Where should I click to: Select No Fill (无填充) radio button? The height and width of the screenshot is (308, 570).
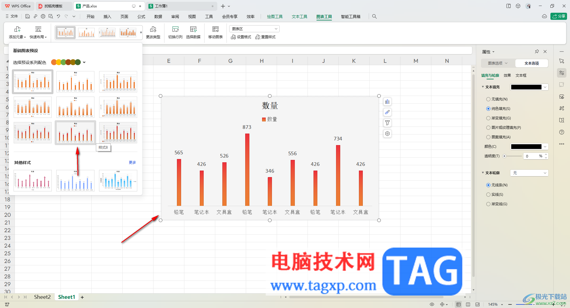click(488, 99)
